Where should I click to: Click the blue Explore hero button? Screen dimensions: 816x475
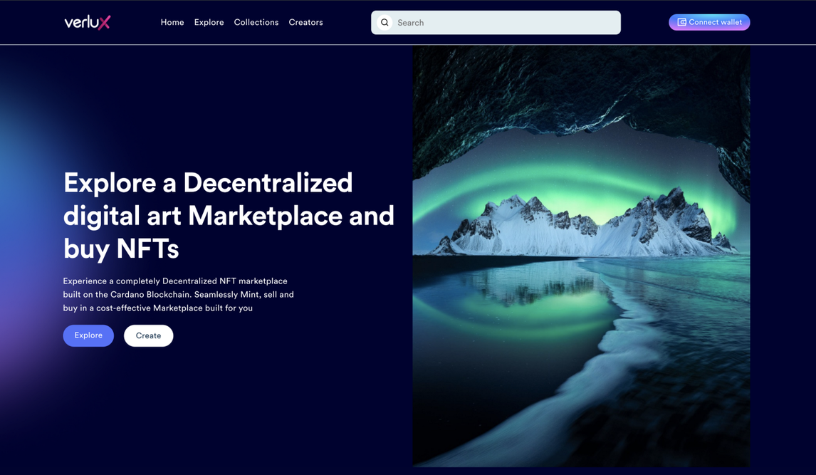[88, 335]
